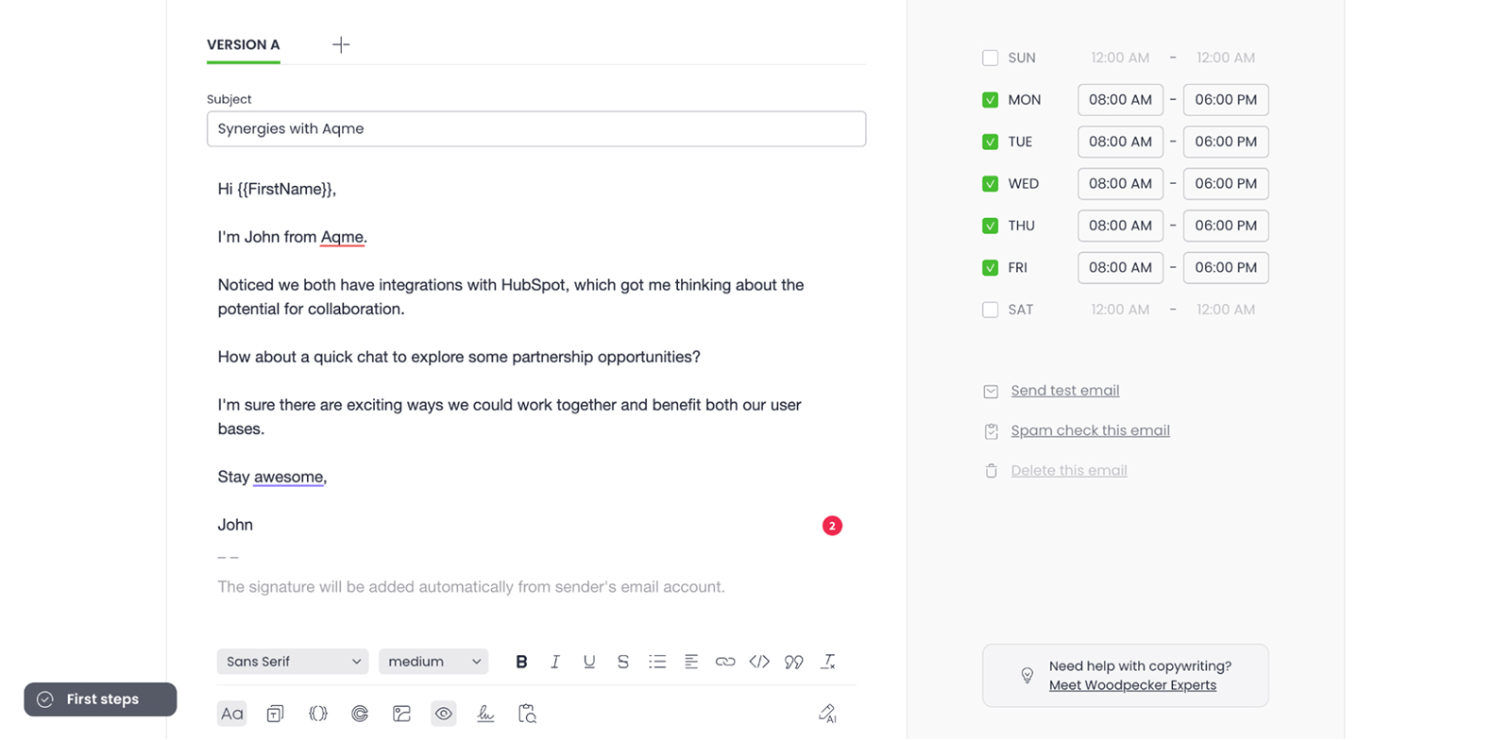The image size is (1511, 740).
Task: Open the conditional content C icon
Action: tap(360, 714)
